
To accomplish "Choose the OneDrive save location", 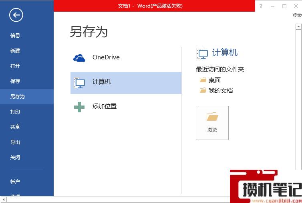I will pos(126,57).
